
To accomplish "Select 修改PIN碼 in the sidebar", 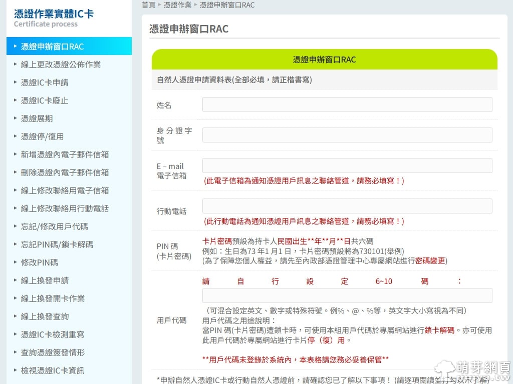I will pyautogui.click(x=39, y=262).
